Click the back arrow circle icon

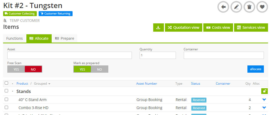point(223,7)
